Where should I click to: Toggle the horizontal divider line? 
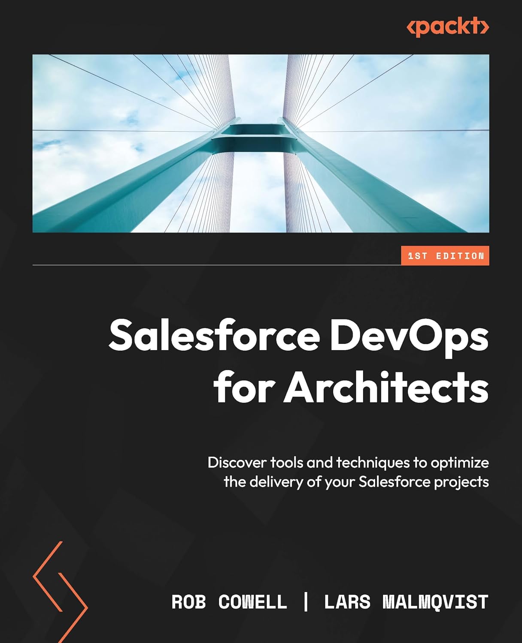pos(215,264)
